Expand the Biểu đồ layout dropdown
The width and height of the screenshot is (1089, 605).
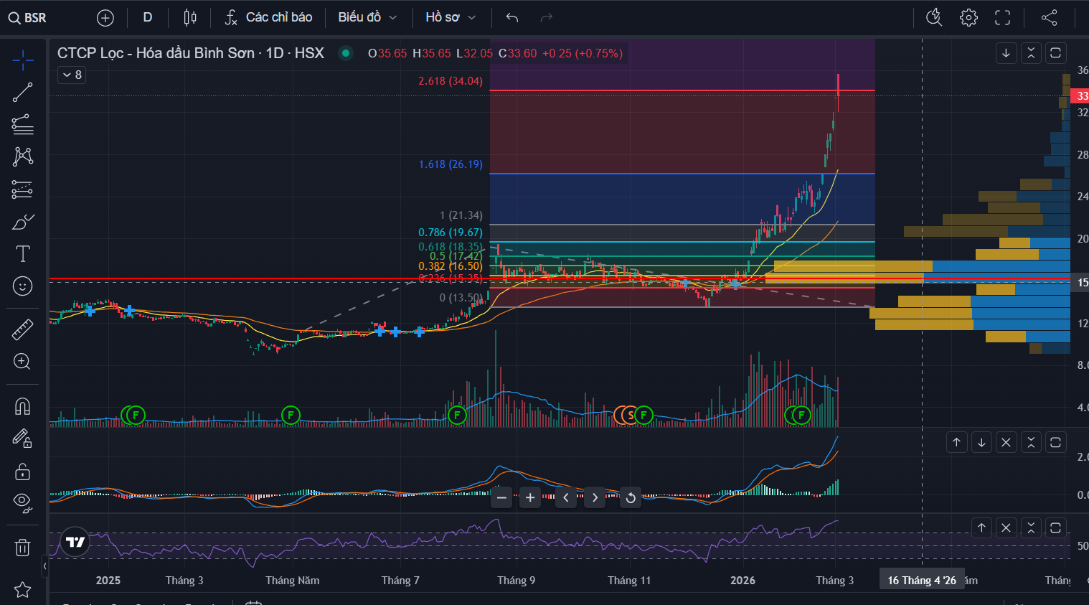367,17
